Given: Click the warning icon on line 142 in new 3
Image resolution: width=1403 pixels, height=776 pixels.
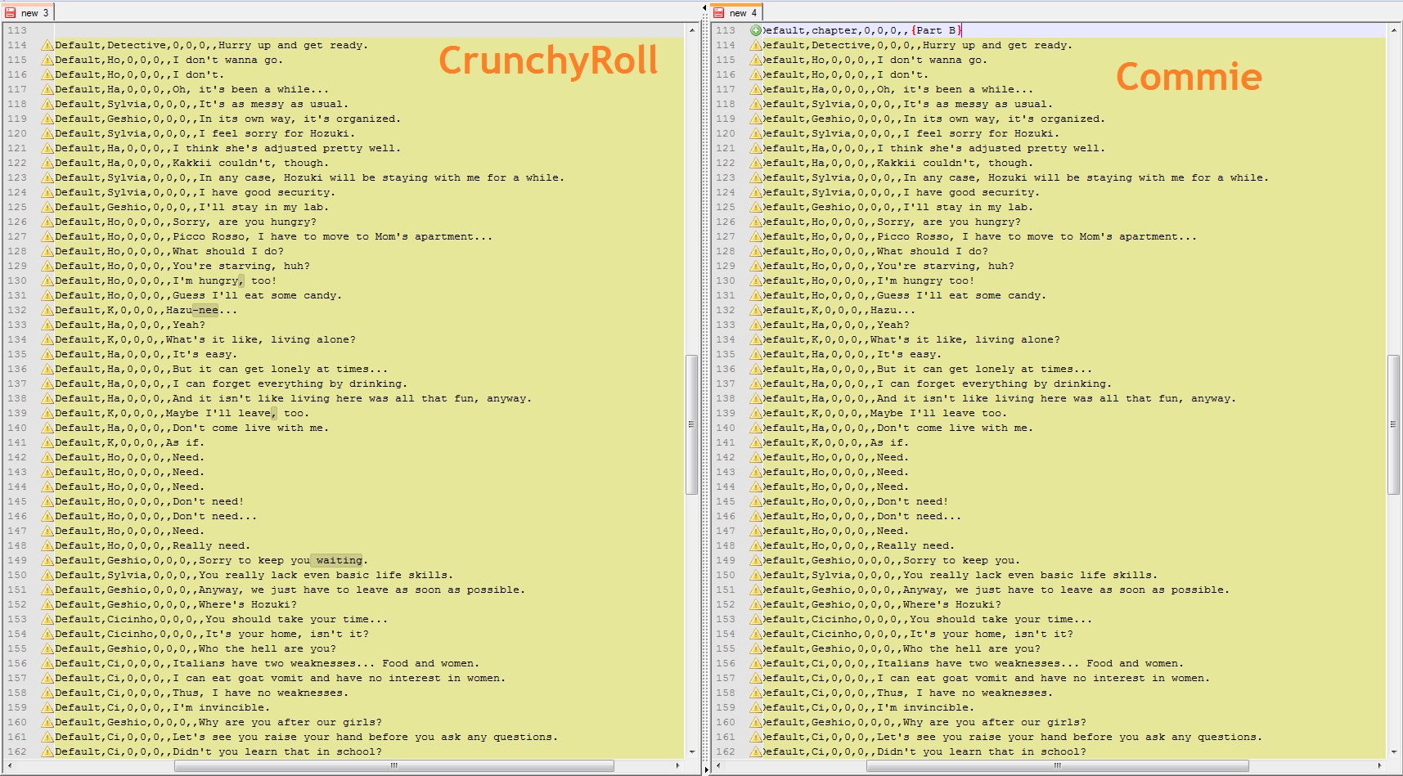Looking at the screenshot, I should click(47, 457).
